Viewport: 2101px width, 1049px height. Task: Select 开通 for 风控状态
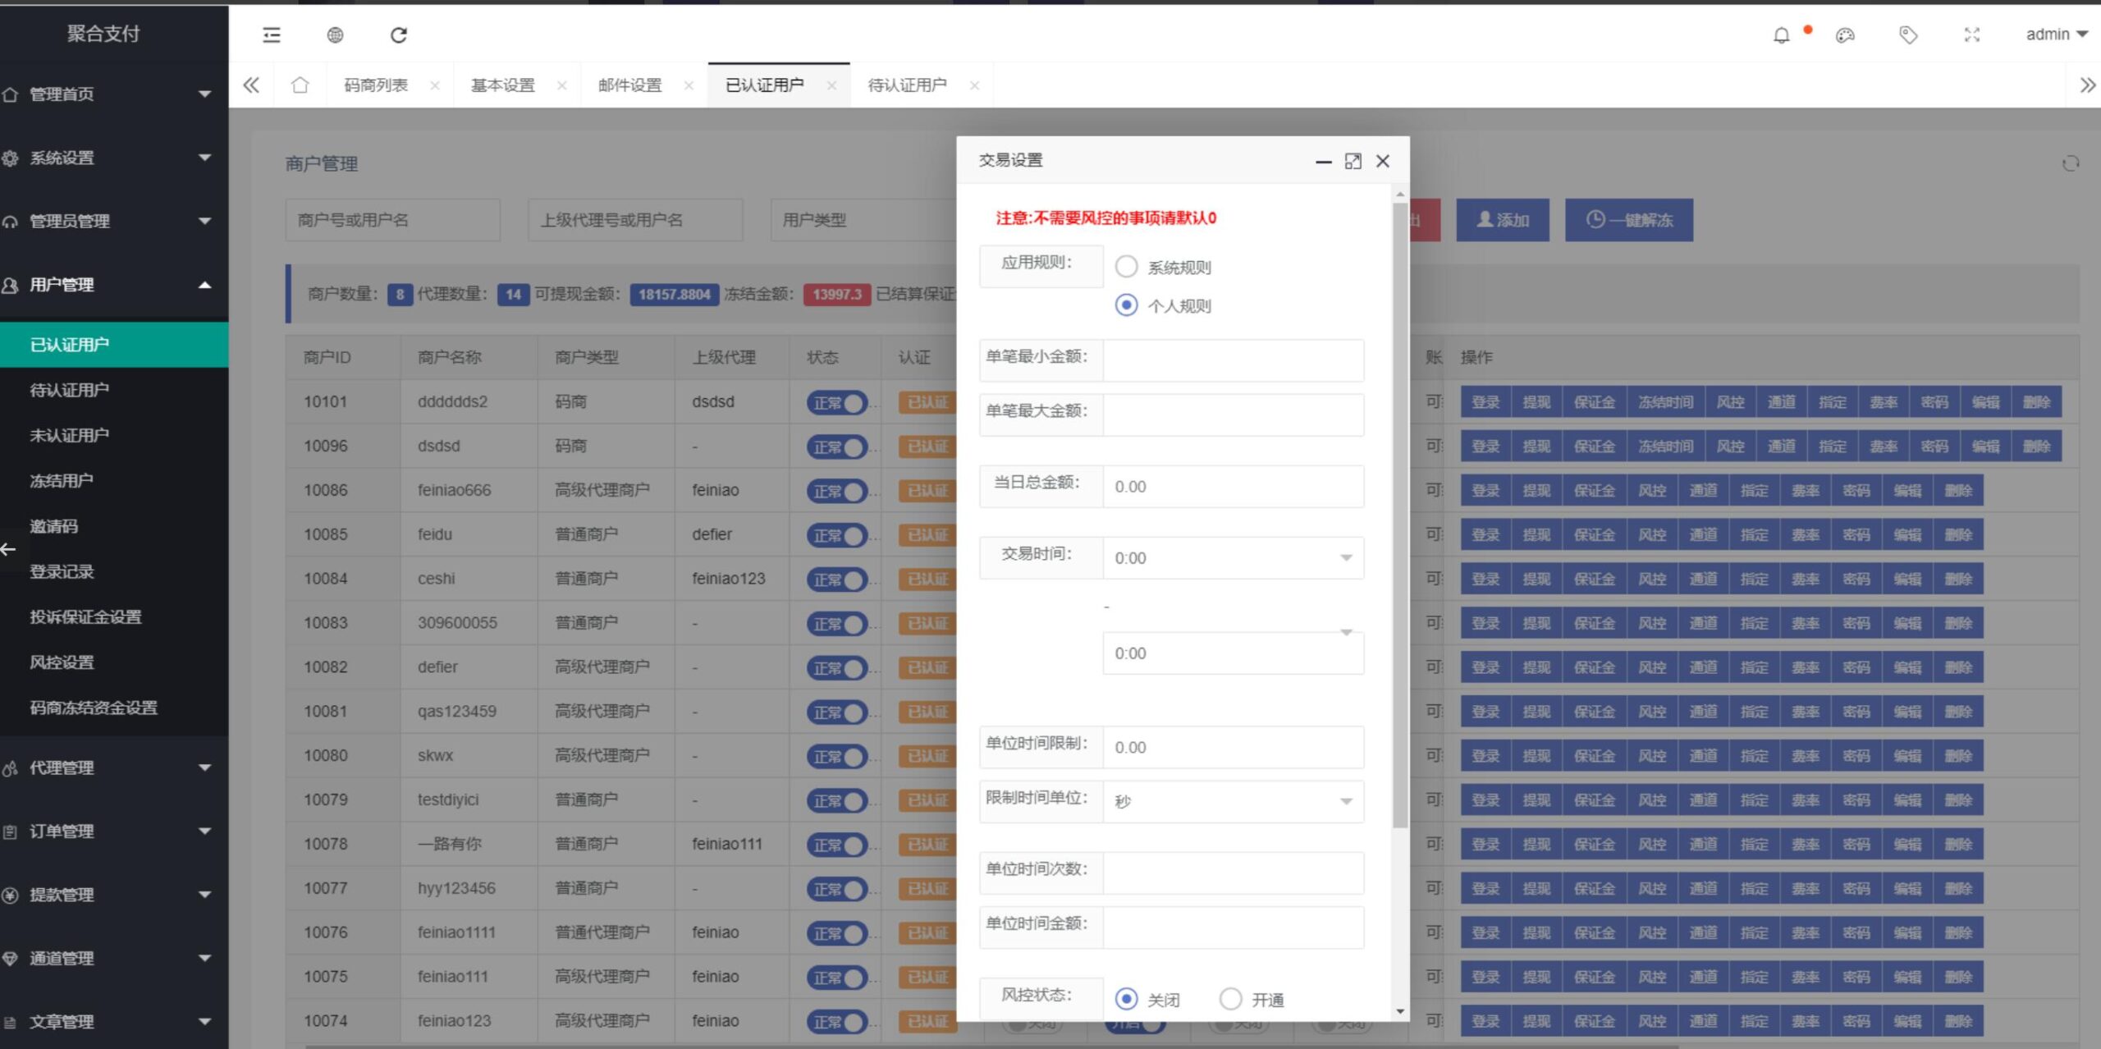coord(1230,999)
